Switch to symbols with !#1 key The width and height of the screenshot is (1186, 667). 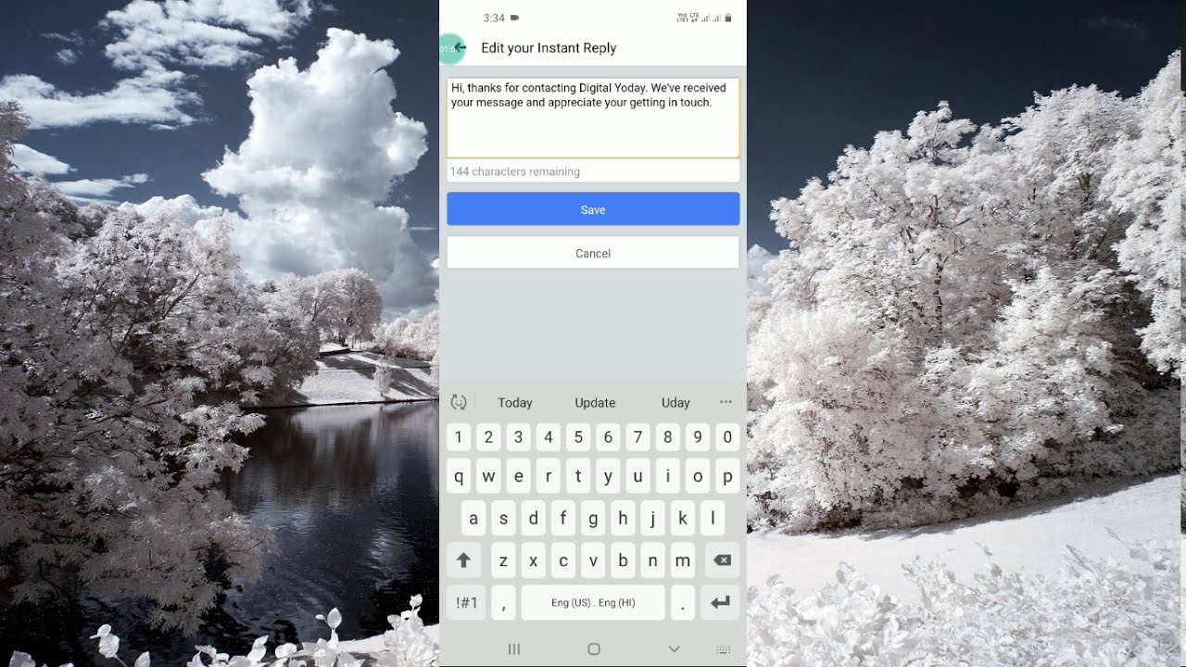point(467,602)
